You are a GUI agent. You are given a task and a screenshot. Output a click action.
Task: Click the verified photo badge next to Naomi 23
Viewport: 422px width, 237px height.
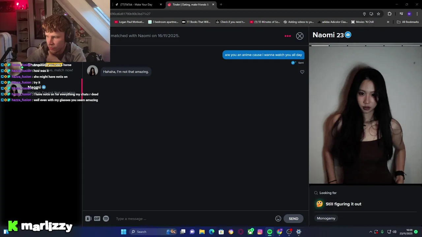tap(348, 35)
